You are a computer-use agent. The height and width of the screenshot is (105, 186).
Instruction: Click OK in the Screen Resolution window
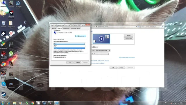[113, 68]
